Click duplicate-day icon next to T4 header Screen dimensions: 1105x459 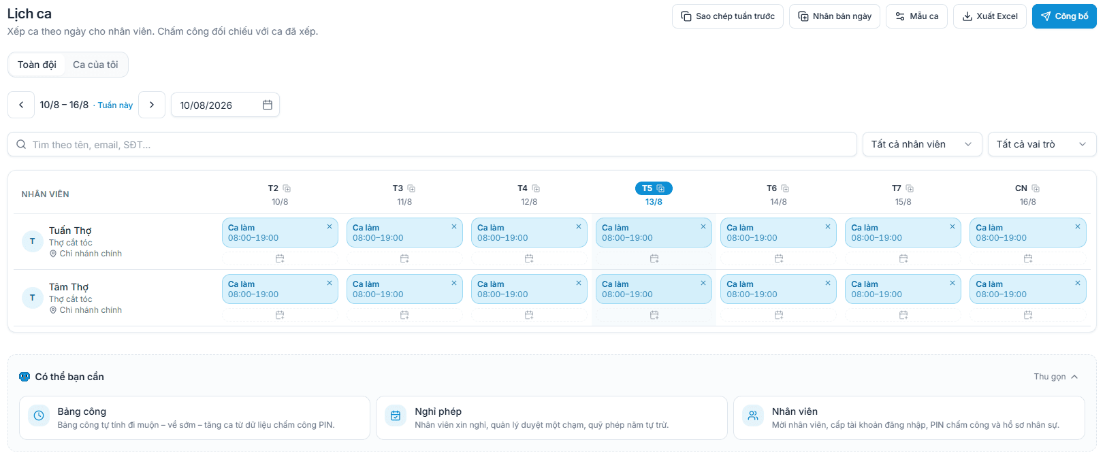(536, 188)
